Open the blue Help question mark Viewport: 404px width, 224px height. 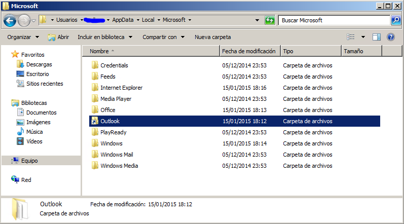(x=391, y=37)
